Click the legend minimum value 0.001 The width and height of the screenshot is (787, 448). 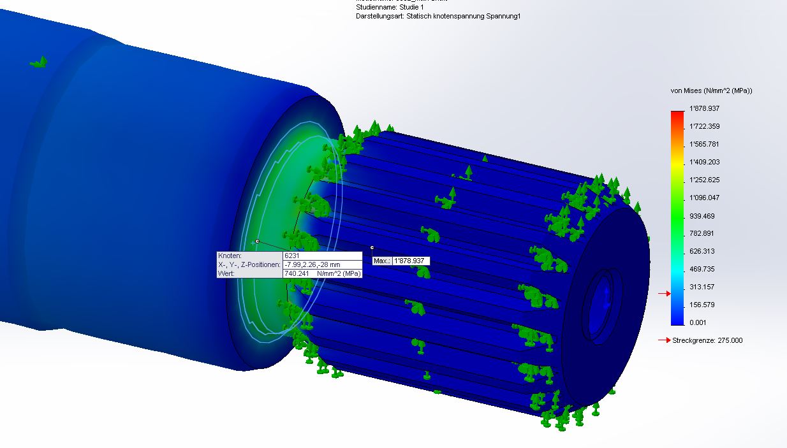(697, 322)
